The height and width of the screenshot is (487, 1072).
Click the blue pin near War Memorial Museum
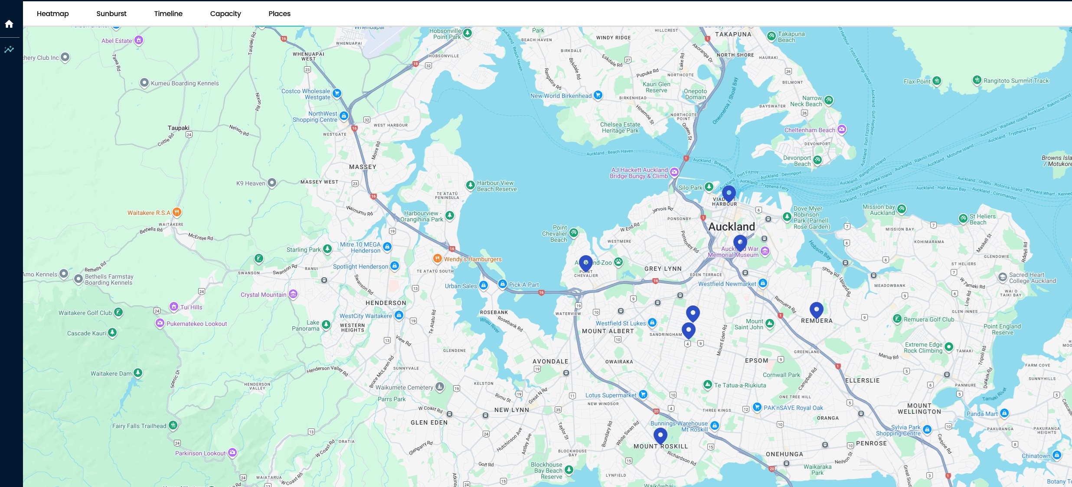coord(740,243)
